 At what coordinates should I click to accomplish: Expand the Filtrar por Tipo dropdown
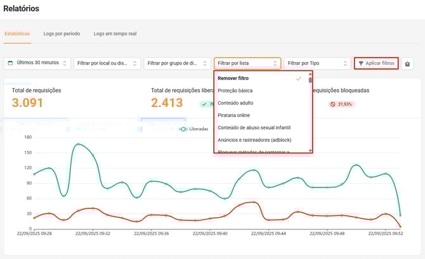317,63
